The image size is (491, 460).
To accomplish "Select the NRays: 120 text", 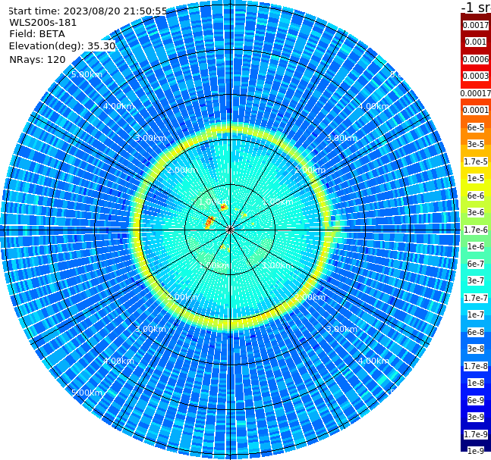I will [x=37, y=59].
